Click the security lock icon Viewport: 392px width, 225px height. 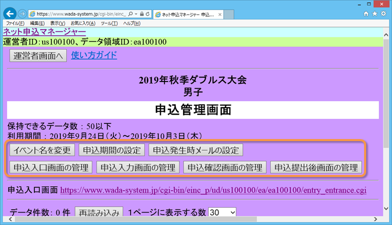(142, 14)
